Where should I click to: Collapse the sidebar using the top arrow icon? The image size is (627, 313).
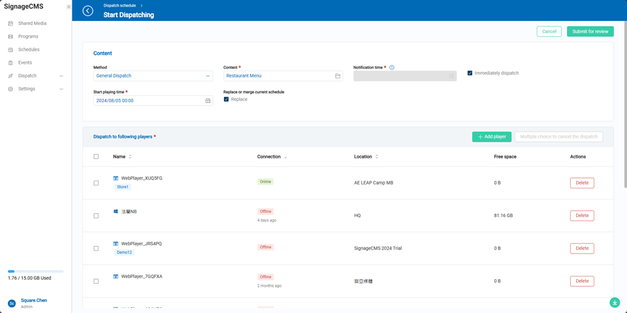click(69, 7)
